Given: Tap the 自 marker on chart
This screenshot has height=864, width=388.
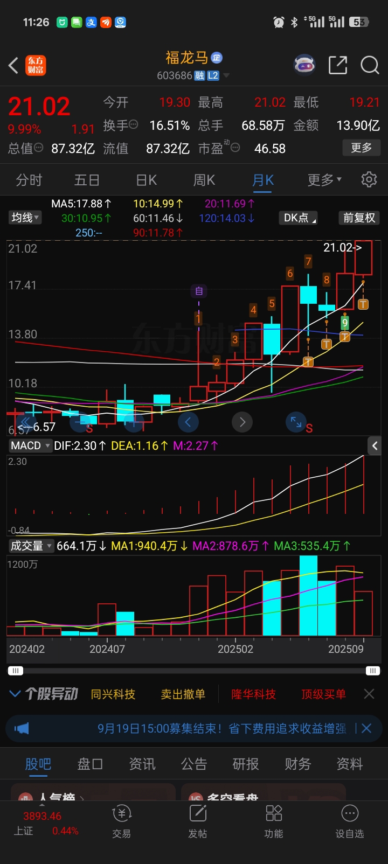Looking at the screenshot, I should (199, 291).
